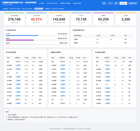Click the orange 待合箱 progress bar

(6, 45)
